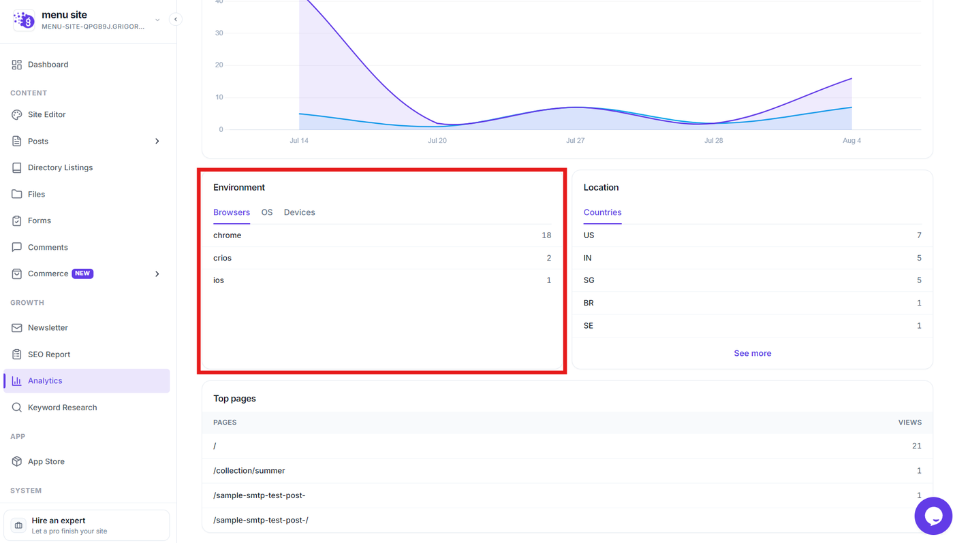Click the SE country row
The image size is (953, 543).
click(752, 326)
